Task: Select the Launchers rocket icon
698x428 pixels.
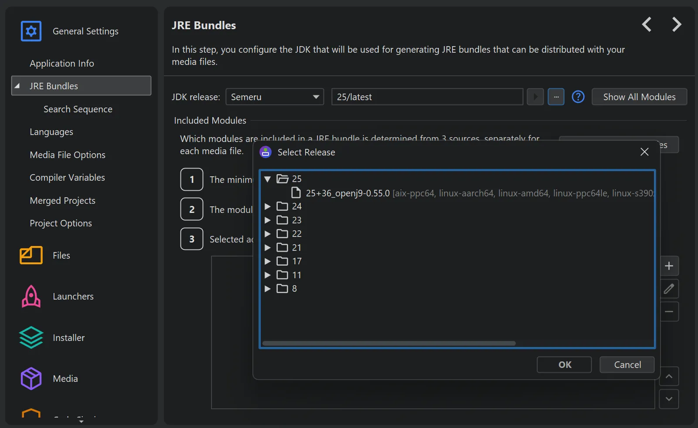Action: pos(31,297)
